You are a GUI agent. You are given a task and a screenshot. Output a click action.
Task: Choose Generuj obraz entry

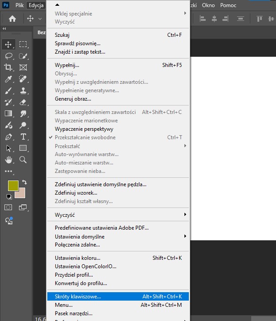click(118, 99)
